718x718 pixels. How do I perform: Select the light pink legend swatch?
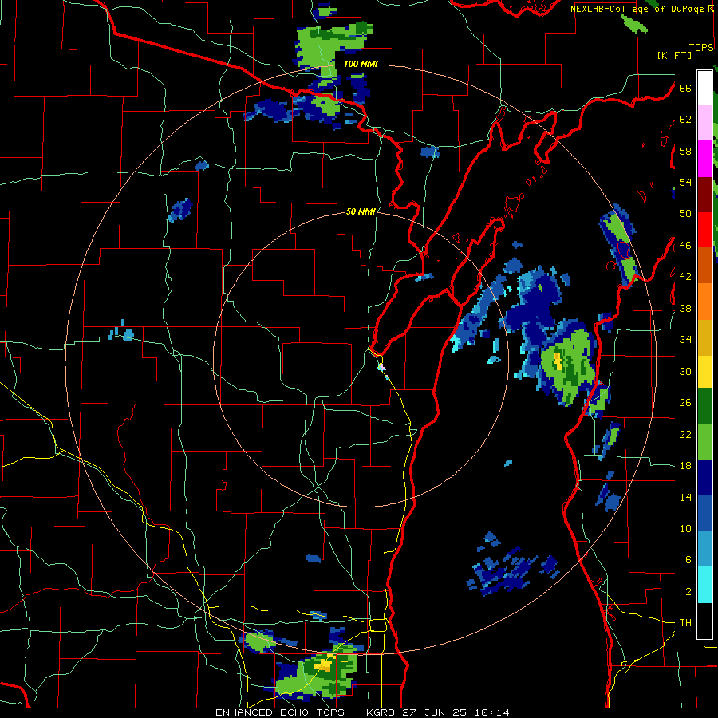click(704, 123)
